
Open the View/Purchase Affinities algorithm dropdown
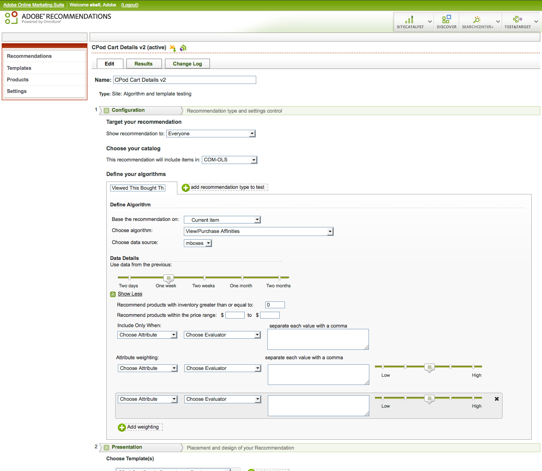259,231
